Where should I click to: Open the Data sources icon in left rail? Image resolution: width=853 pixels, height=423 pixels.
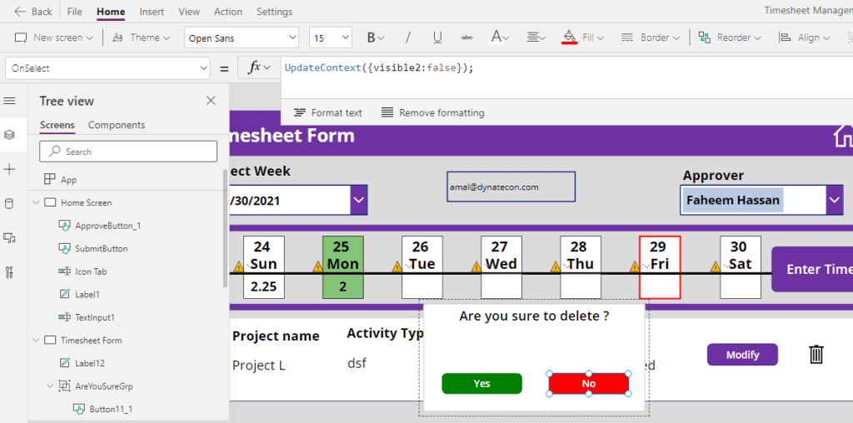pos(10,203)
